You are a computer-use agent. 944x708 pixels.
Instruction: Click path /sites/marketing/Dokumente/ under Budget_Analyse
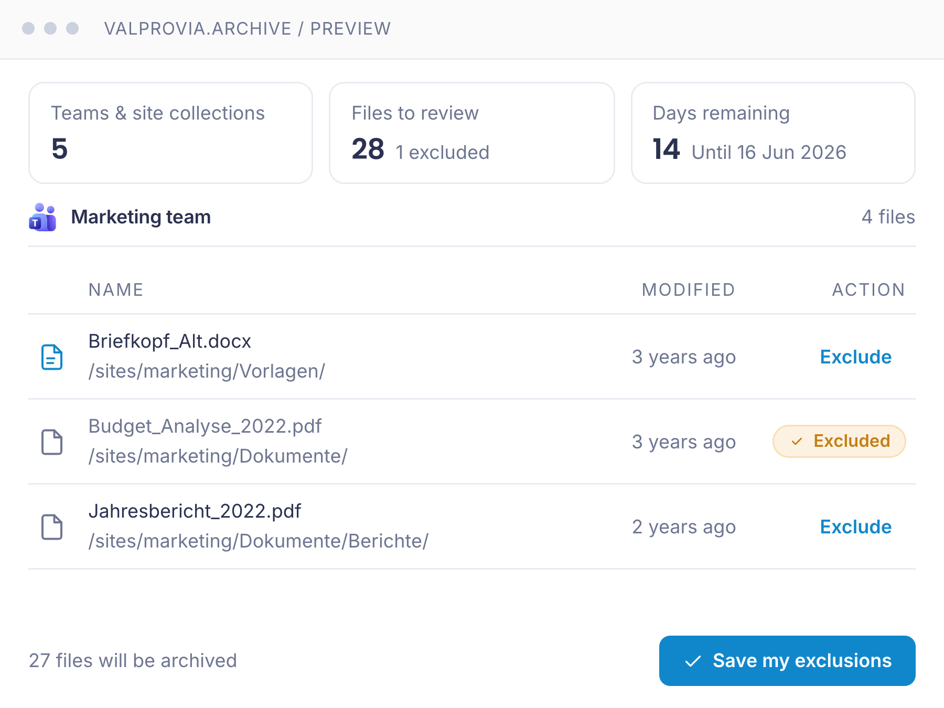click(x=218, y=456)
